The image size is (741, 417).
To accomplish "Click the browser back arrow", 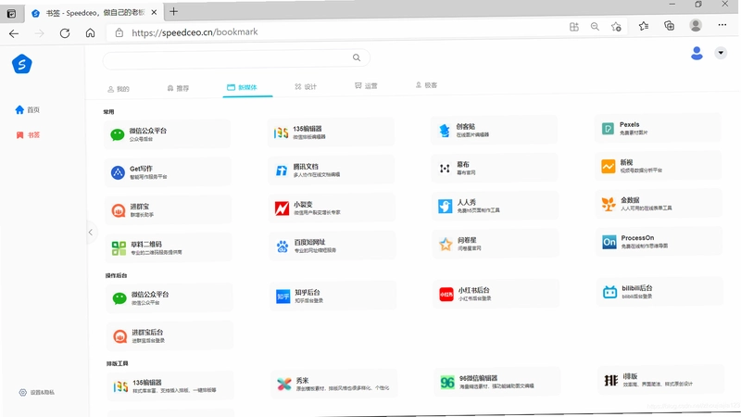I will (x=14, y=33).
